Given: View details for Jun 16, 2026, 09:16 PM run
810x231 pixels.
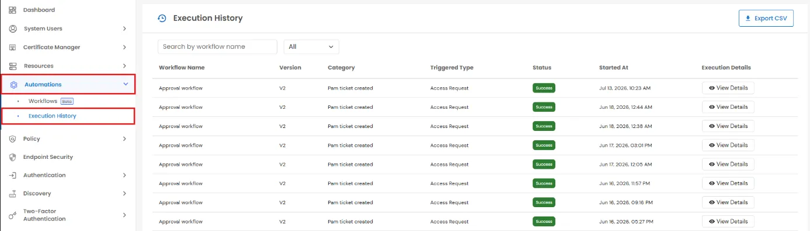Looking at the screenshot, I should [728, 202].
